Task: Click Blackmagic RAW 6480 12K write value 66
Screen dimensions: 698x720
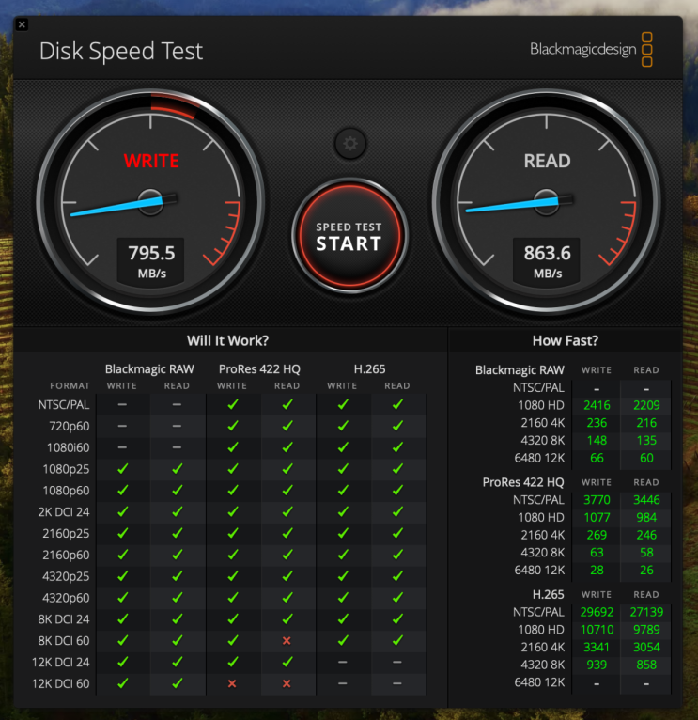Action: click(x=597, y=458)
